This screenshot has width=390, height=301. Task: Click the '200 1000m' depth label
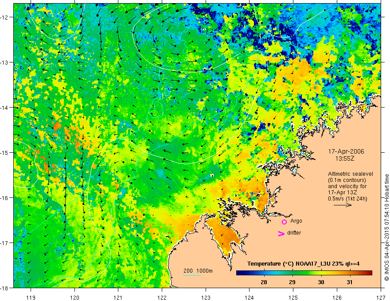coord(198,271)
